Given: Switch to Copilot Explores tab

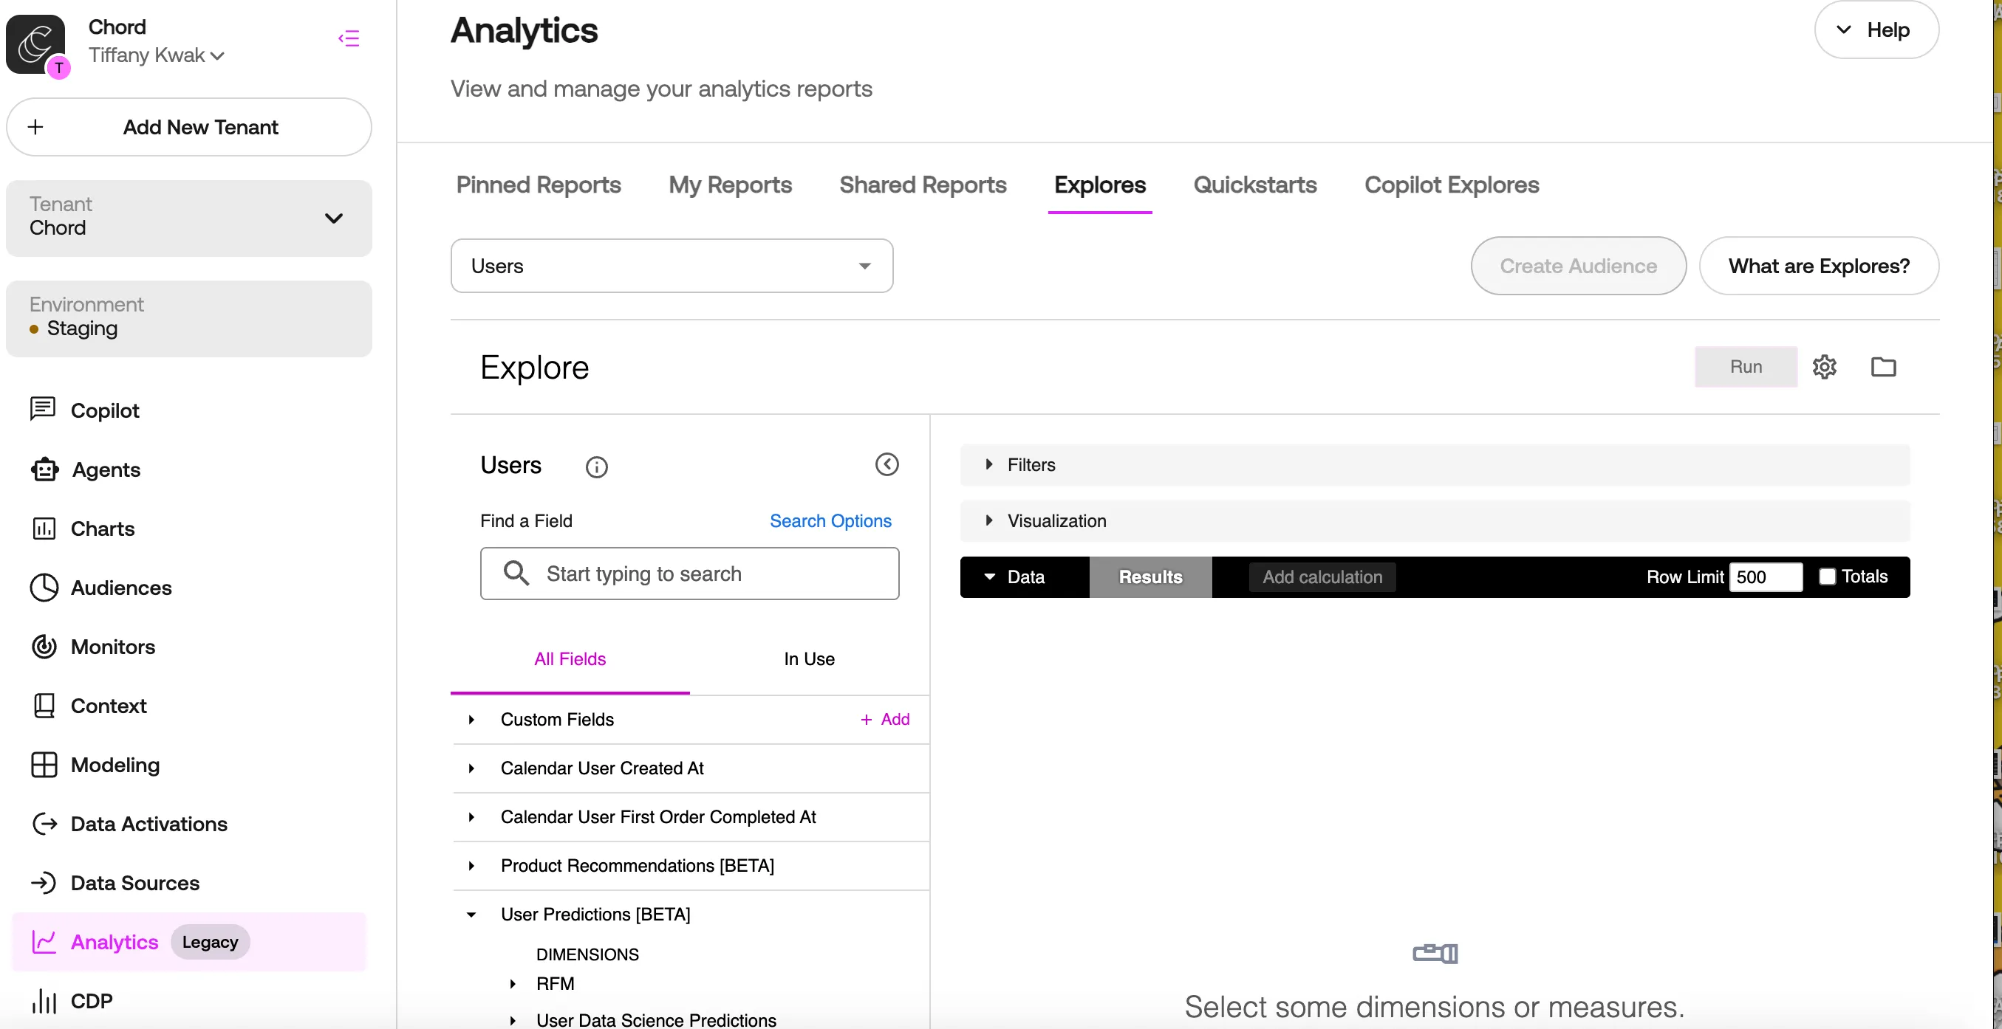Looking at the screenshot, I should 1451,185.
